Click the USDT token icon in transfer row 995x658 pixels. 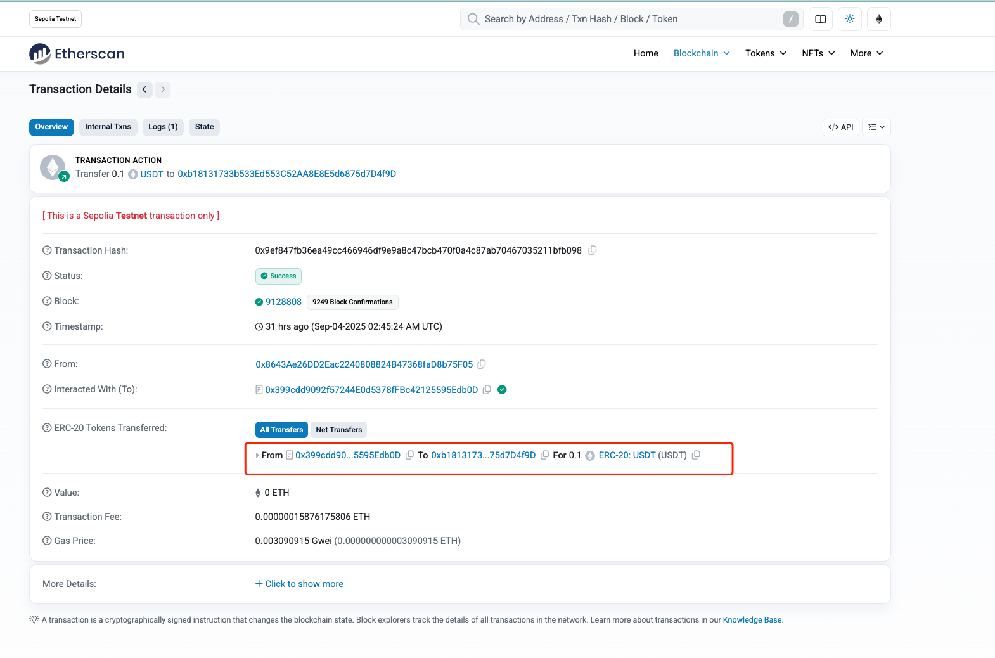coord(590,456)
